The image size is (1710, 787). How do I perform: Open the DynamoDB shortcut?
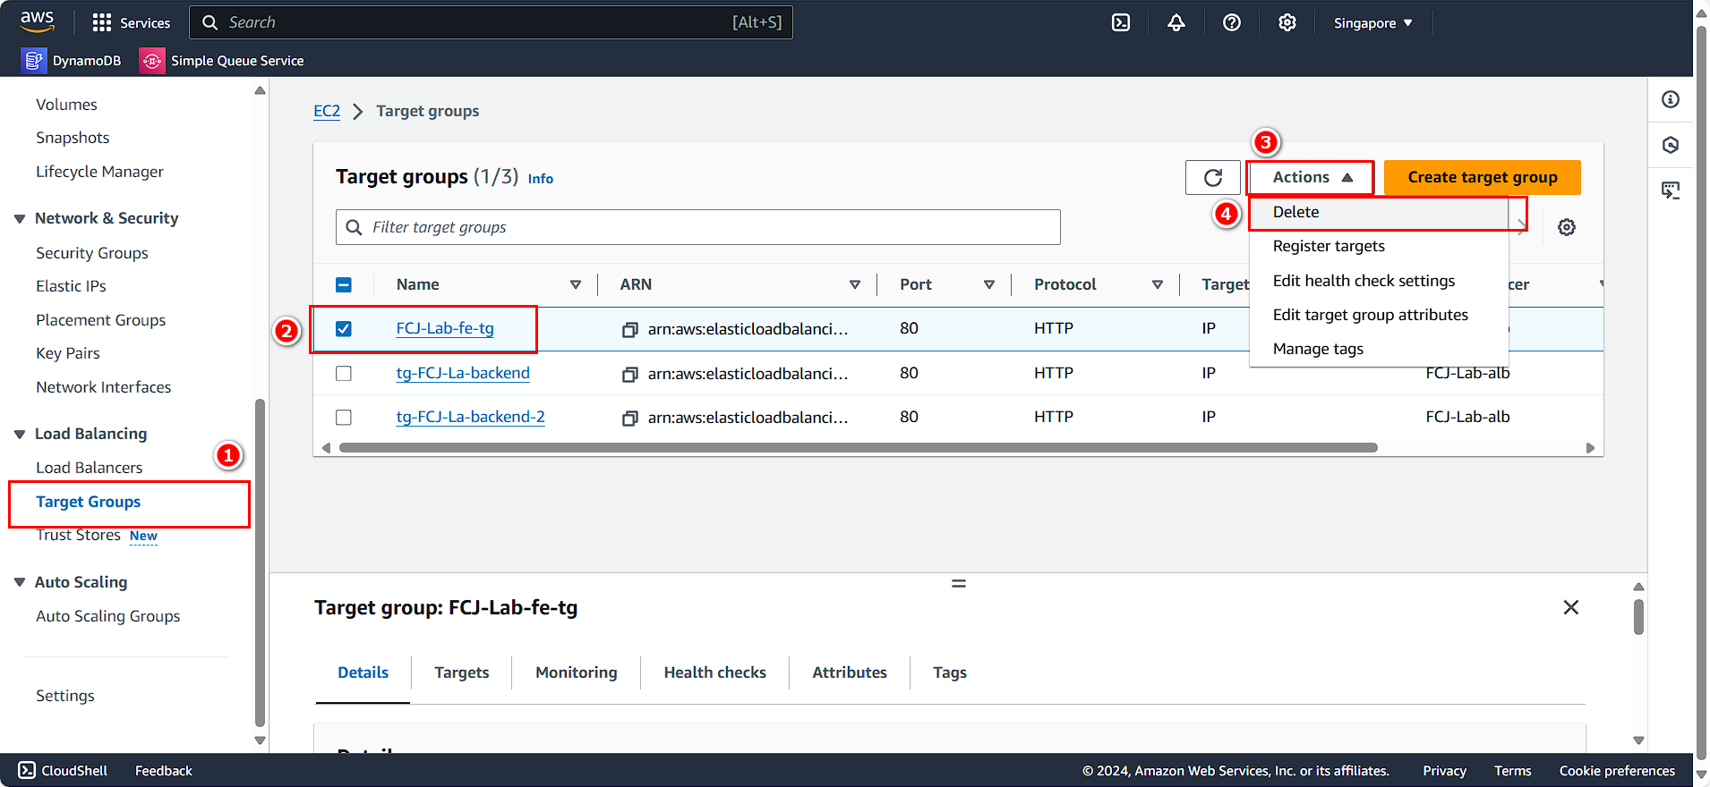coord(72,61)
